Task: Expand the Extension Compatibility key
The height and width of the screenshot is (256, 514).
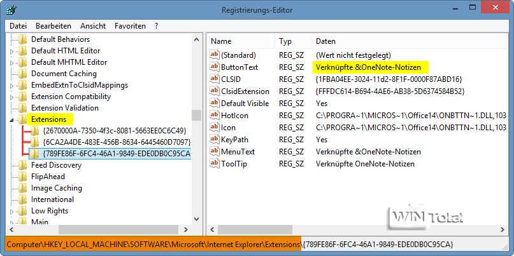Action: point(12,97)
